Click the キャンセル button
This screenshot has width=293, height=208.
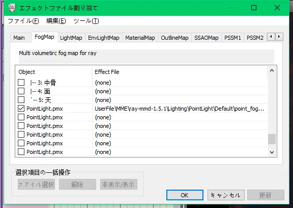point(226,195)
